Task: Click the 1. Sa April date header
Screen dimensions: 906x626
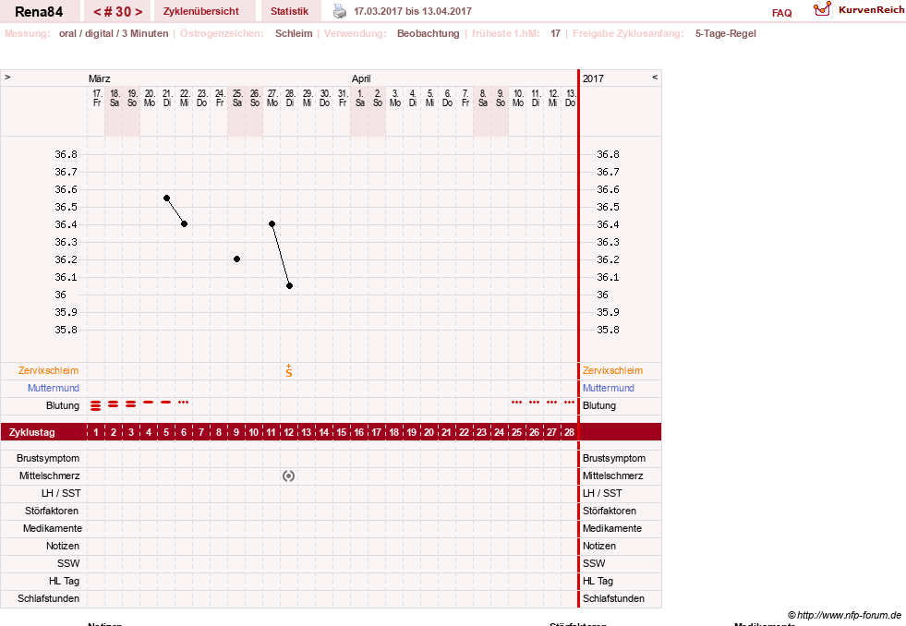Action: point(359,98)
